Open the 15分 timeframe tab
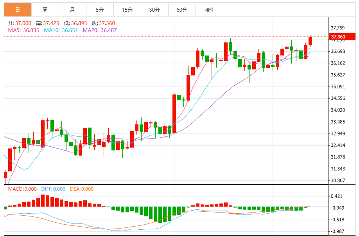359x236 pixels. [x=127, y=10]
